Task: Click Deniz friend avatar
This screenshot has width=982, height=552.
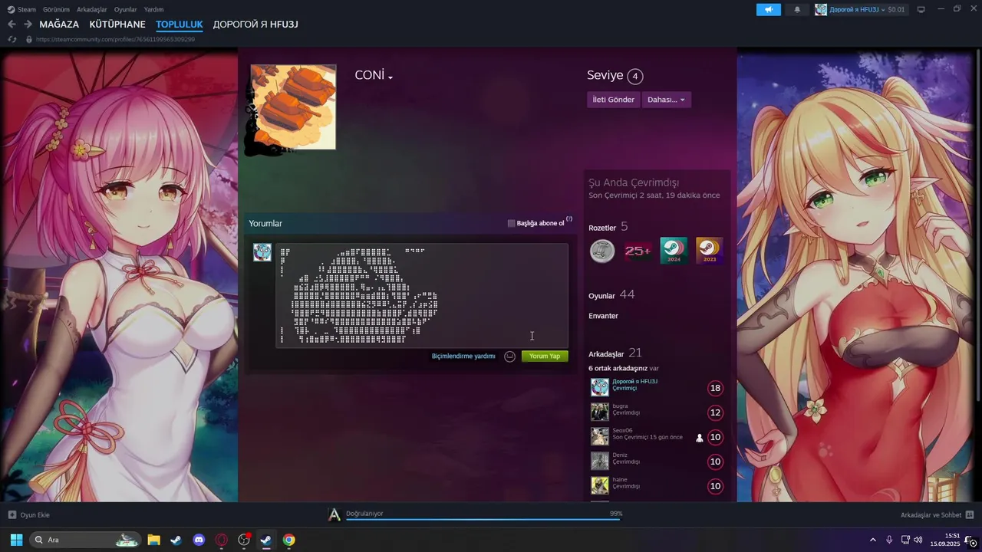Action: 599,462
